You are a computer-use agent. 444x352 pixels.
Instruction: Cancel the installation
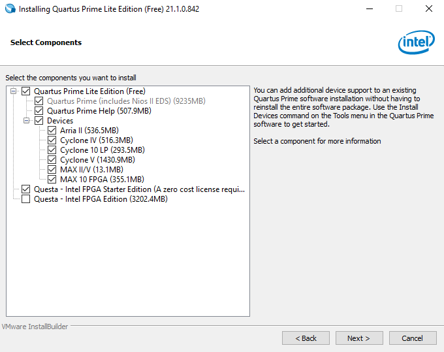coord(413,338)
